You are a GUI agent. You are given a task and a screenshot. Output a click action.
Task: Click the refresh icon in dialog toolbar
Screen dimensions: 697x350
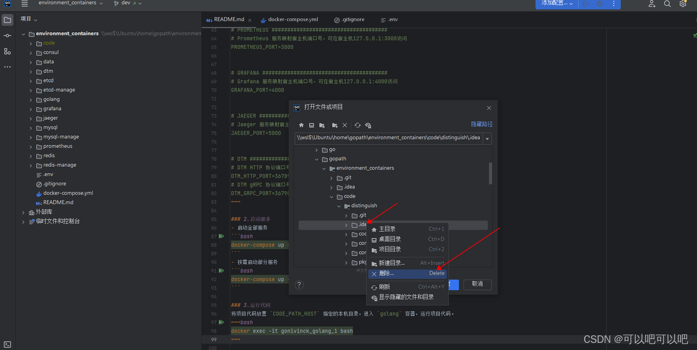pos(358,125)
